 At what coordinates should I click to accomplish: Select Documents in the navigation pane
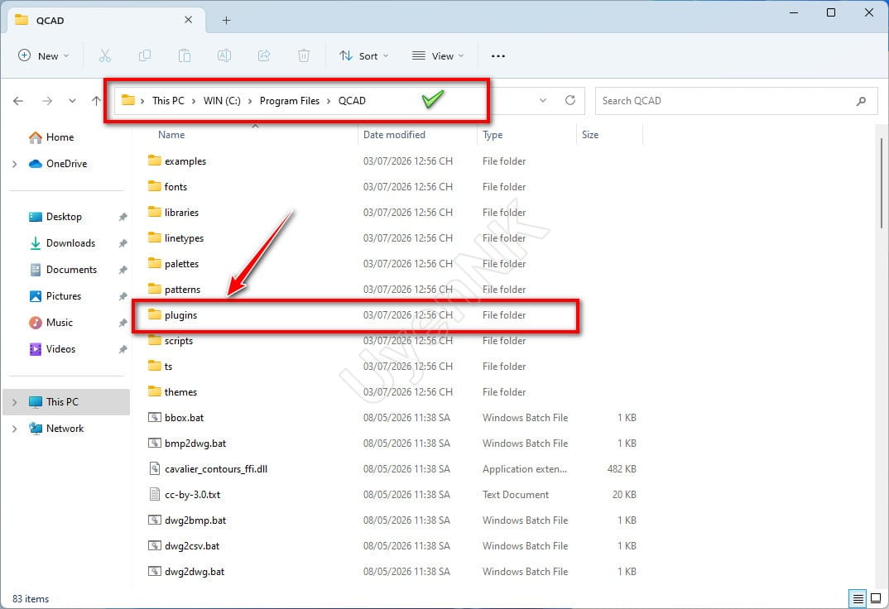[x=71, y=271]
